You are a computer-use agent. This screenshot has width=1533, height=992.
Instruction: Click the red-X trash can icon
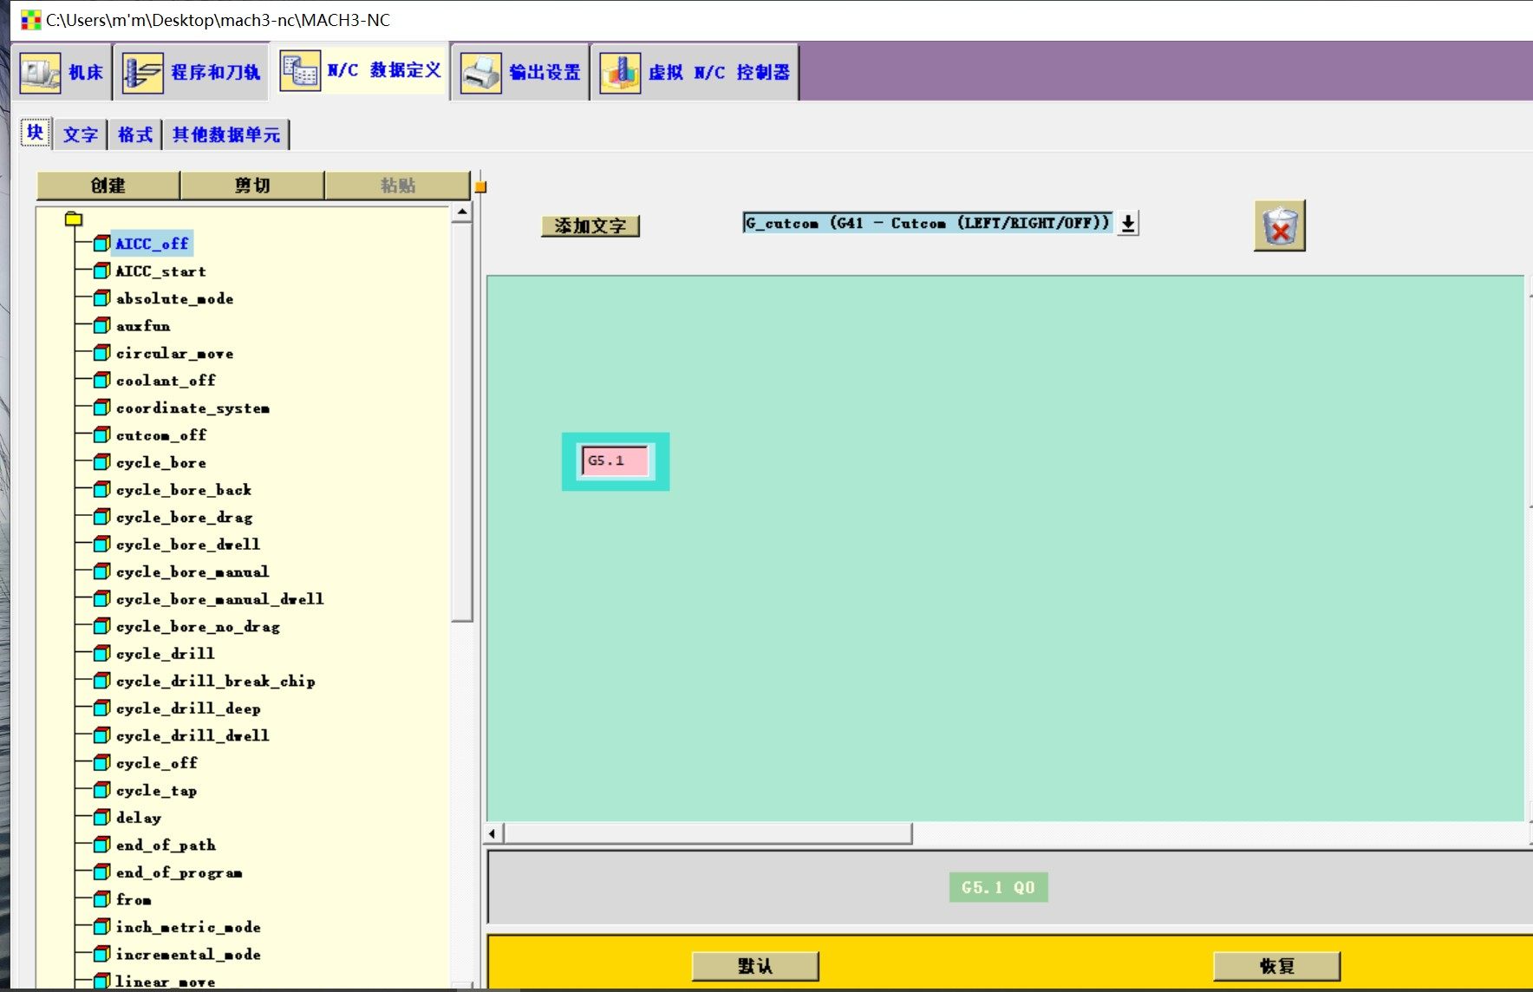pyautogui.click(x=1279, y=226)
